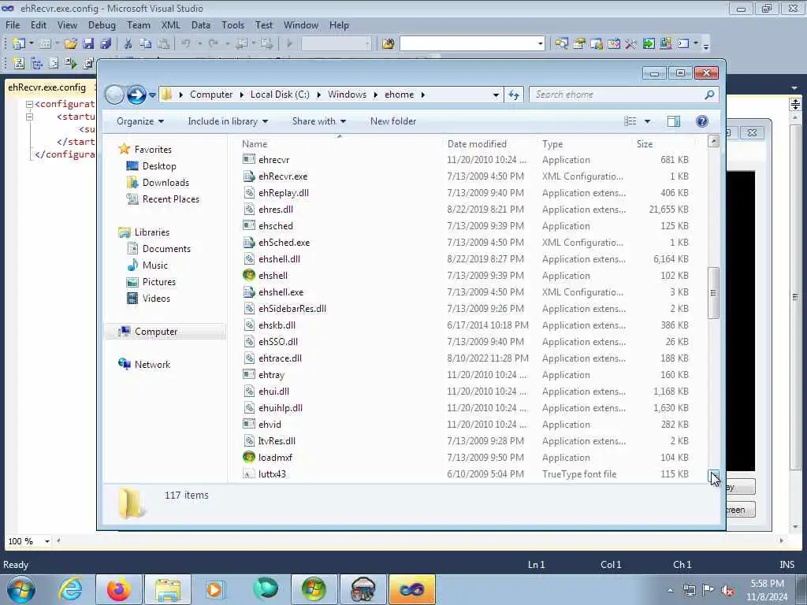The image size is (807, 605).
Task: Open the Organize dropdown menu
Action: (140, 121)
